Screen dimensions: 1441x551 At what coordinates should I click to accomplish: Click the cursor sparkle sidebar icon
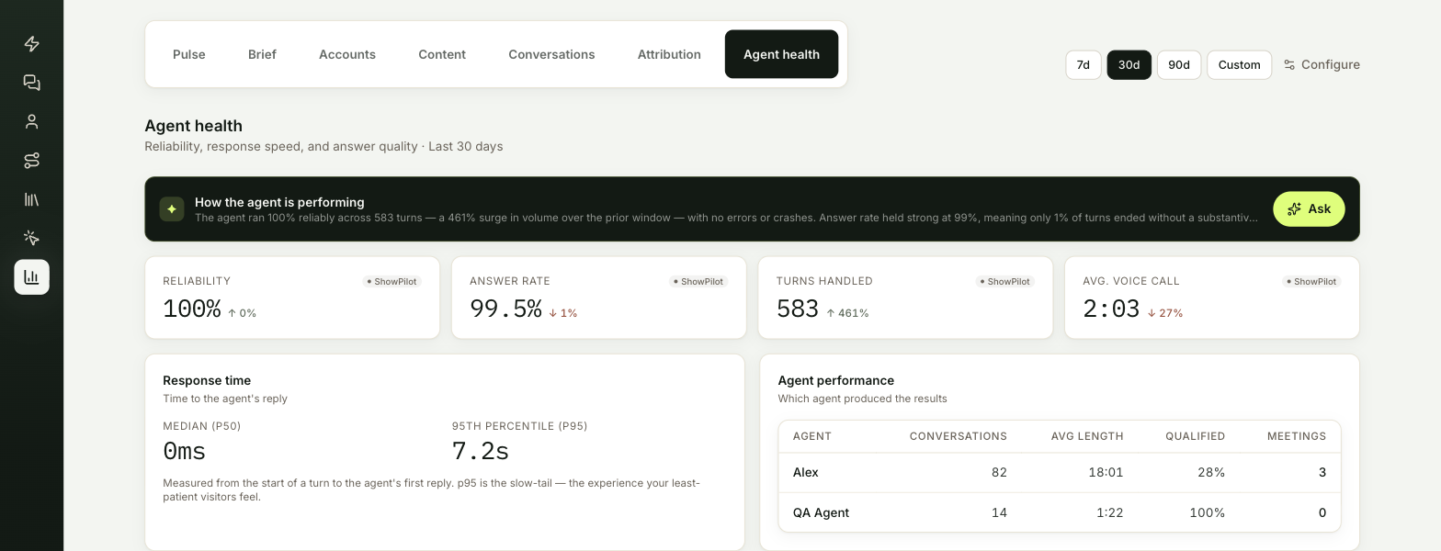coord(31,238)
